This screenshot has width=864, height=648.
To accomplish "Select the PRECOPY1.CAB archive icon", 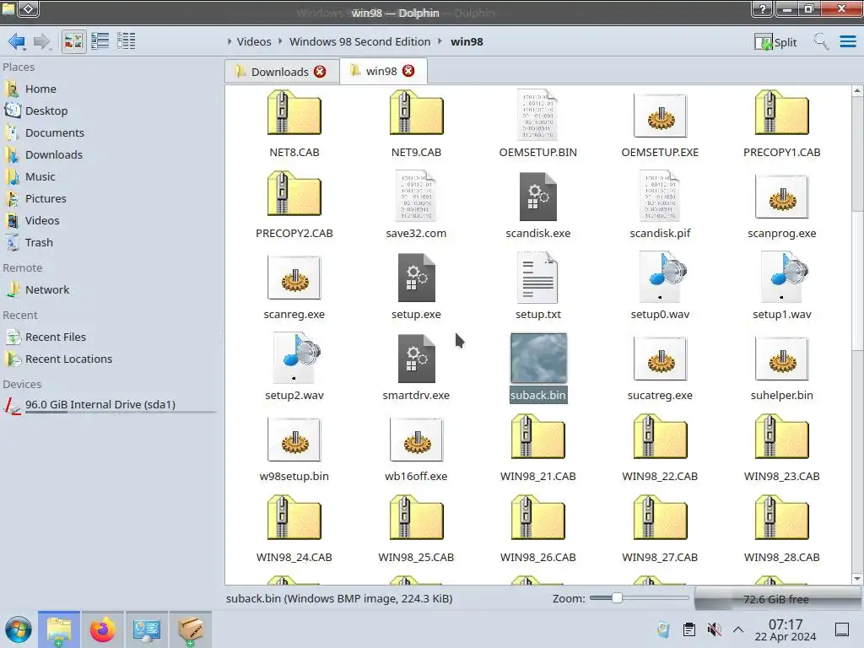I will click(x=782, y=114).
